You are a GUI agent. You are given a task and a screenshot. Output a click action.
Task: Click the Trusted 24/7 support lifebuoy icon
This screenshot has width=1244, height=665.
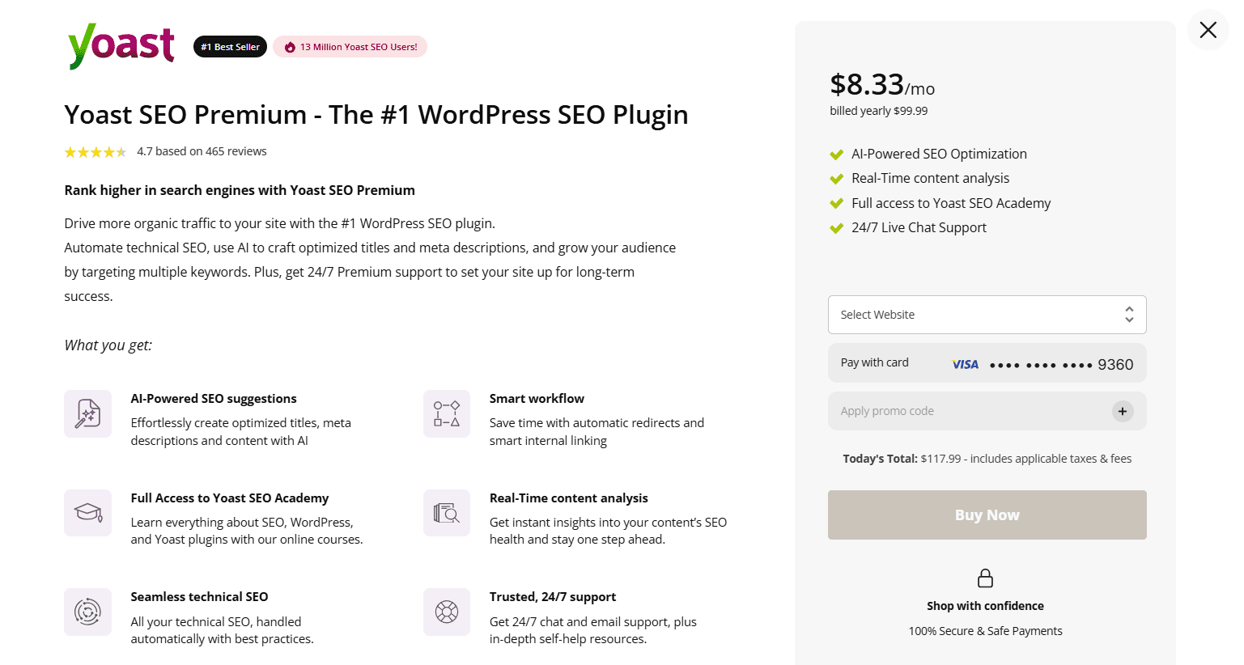tap(446, 612)
